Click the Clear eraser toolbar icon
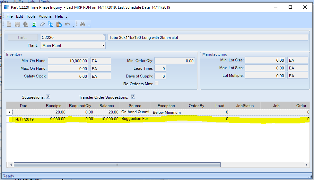This screenshot has width=314, height=180. [x=42, y=24]
